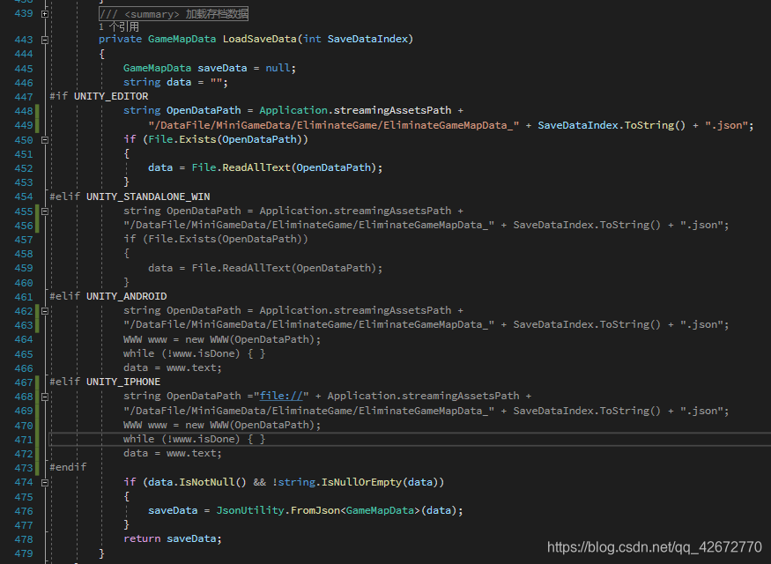Click the green change bar next to line 448
This screenshot has width=771, height=564.
36,110
